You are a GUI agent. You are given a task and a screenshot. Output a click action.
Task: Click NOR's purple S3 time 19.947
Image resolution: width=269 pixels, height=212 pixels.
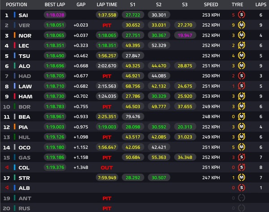pyautogui.click(x=184, y=35)
